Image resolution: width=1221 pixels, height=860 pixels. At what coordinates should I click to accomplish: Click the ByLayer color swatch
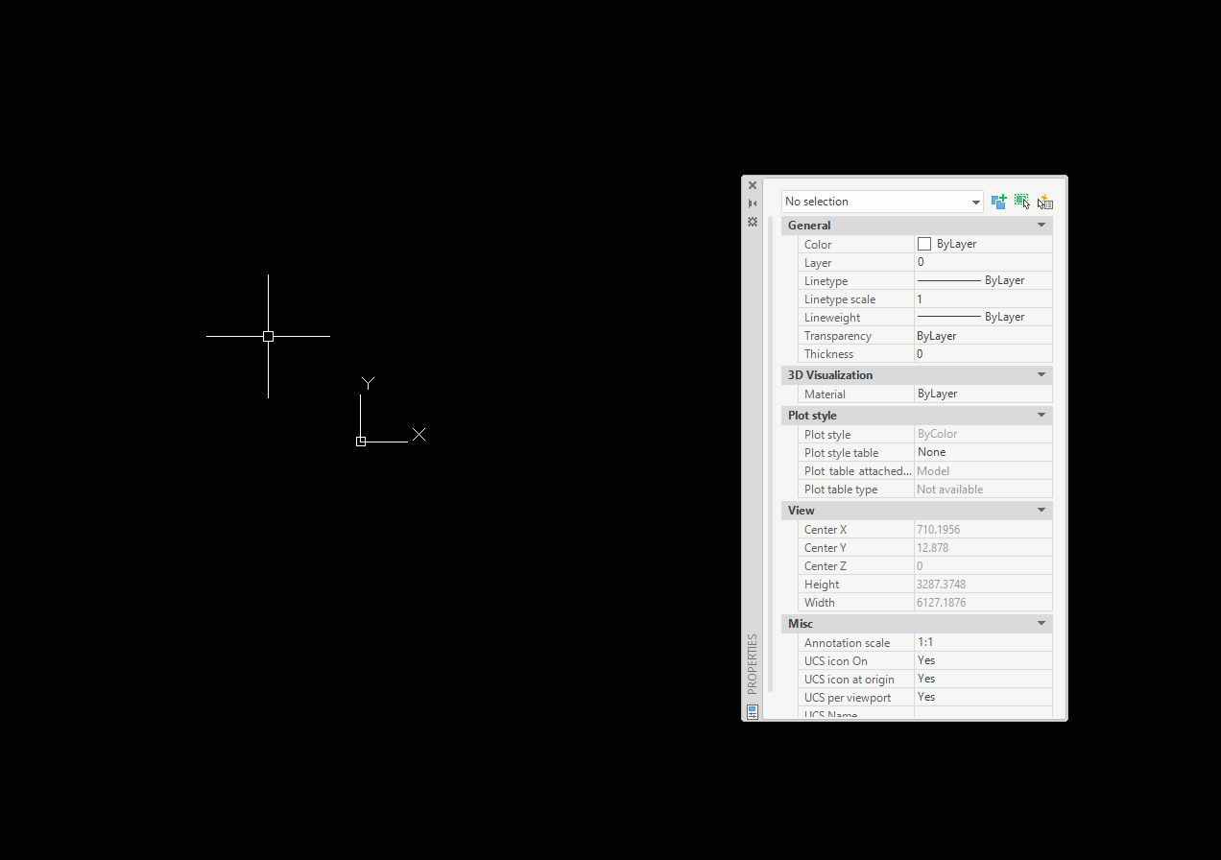coord(924,244)
